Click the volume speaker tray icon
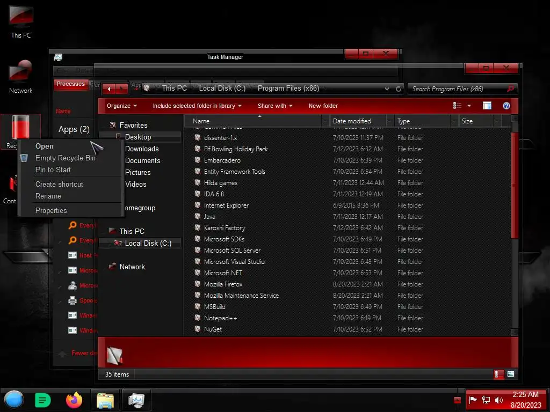Image resolution: width=550 pixels, height=412 pixels. [x=499, y=400]
